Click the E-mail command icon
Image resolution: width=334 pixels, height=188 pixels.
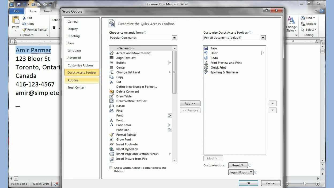[112, 106]
